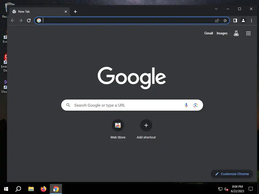The image size is (259, 194).
Task: Open the notification center icon
Action: (x=251, y=189)
